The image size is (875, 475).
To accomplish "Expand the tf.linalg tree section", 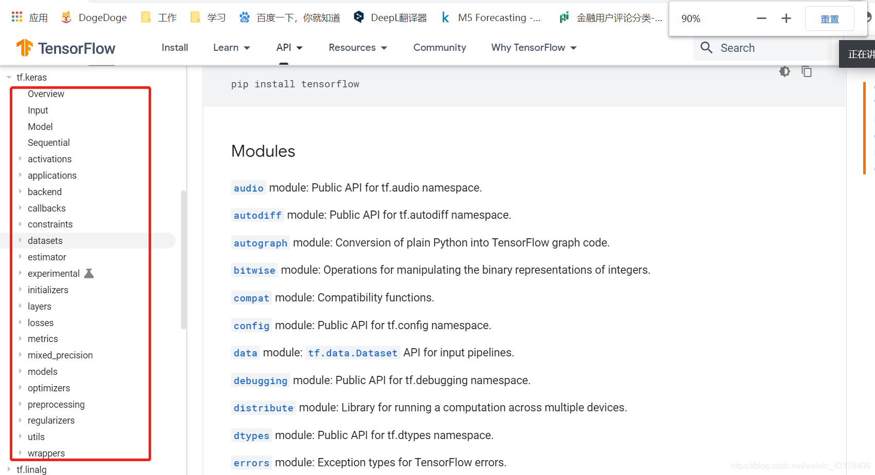I will (x=9, y=469).
